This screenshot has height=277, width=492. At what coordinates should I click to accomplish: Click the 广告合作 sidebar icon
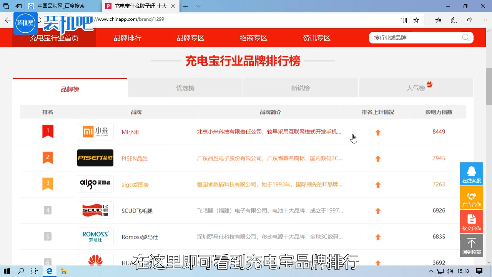click(x=471, y=198)
